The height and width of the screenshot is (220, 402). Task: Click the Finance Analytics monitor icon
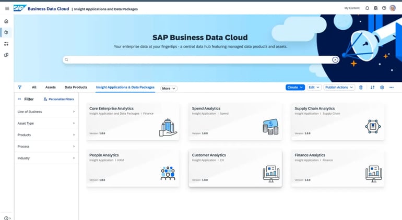click(x=373, y=174)
